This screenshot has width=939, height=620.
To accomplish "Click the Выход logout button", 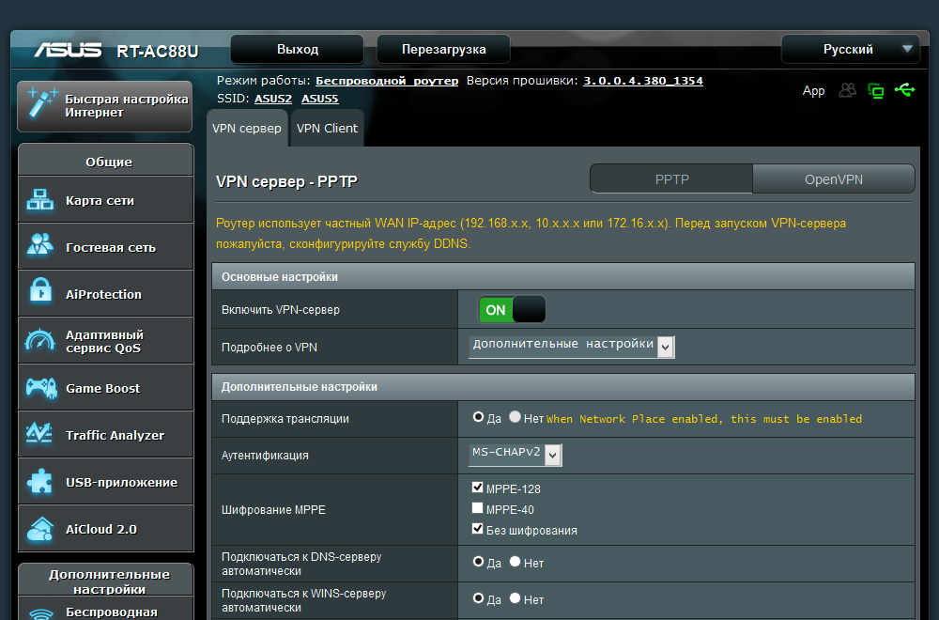I will 297,49.
